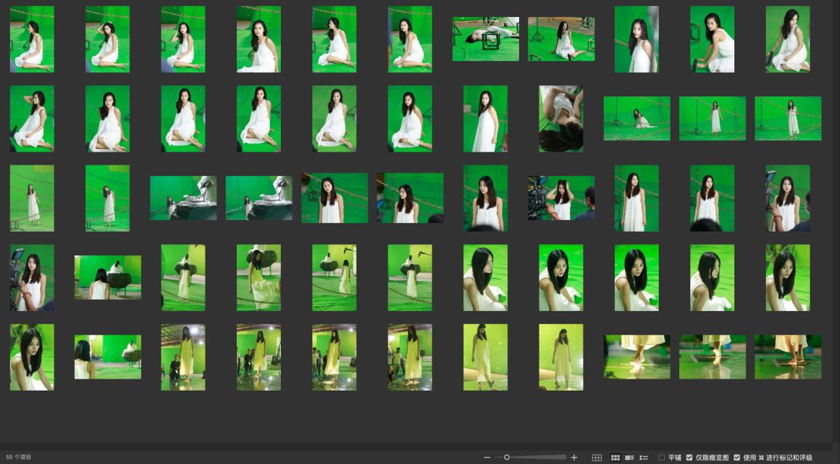
Task: Switch to the outlined table grid view
Action: point(597,457)
